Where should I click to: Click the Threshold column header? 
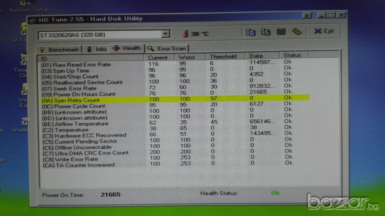click(x=223, y=56)
